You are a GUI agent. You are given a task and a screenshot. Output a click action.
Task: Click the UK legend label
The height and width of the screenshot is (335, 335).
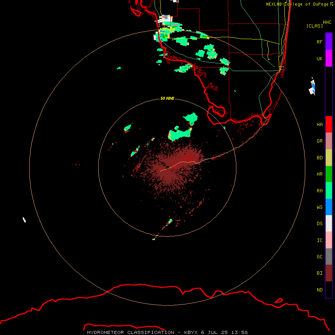coord(320,58)
